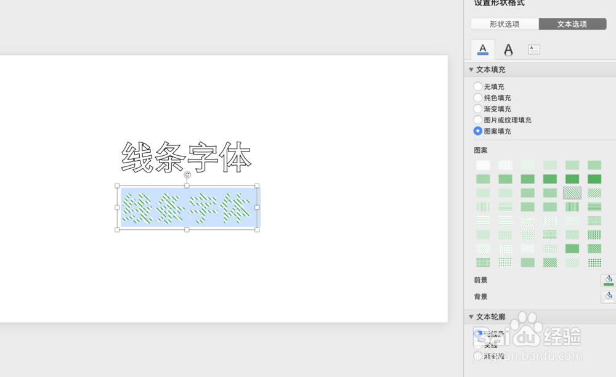Choose the lighter vertical stripes pattern
This screenshot has width=616, height=377.
tap(483, 206)
